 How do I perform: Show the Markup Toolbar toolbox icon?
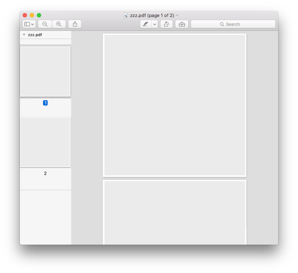(x=182, y=24)
